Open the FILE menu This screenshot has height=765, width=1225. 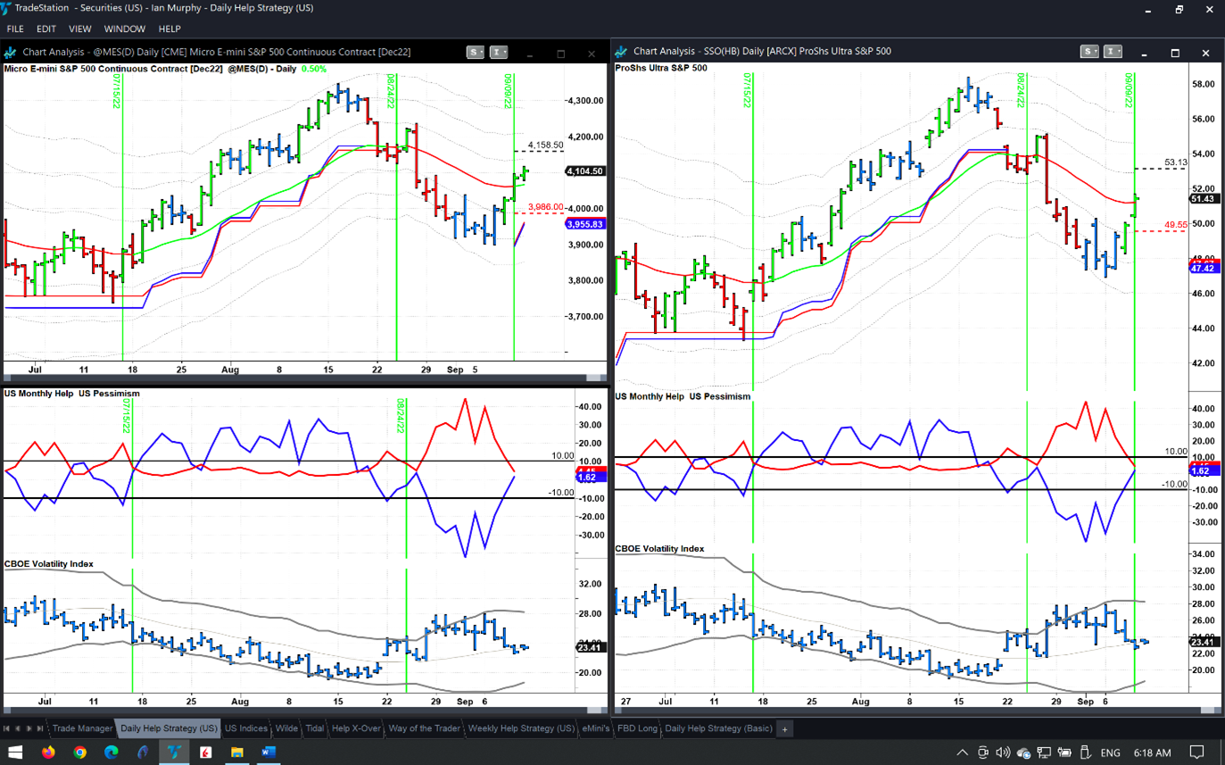(x=15, y=29)
